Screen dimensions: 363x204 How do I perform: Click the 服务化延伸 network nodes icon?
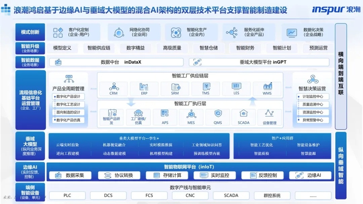coord(232,33)
